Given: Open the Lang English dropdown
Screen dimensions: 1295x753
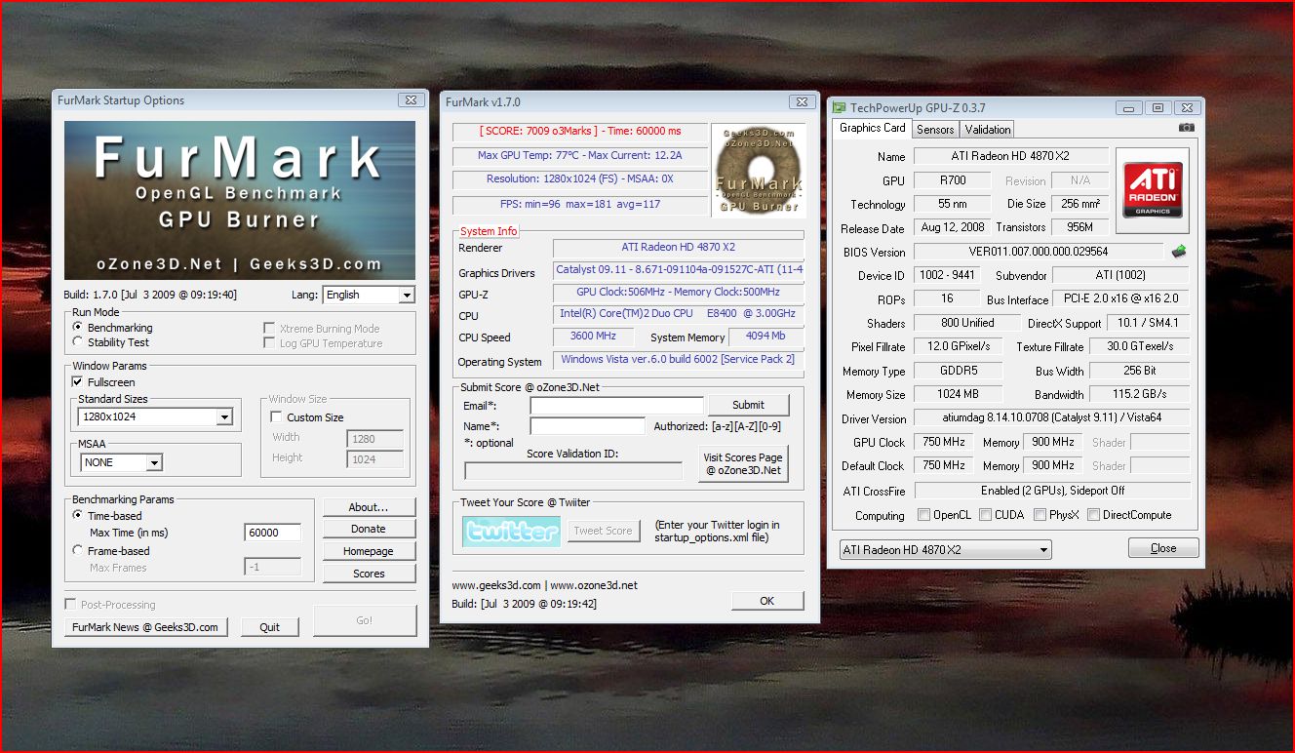Looking at the screenshot, I should [370, 295].
